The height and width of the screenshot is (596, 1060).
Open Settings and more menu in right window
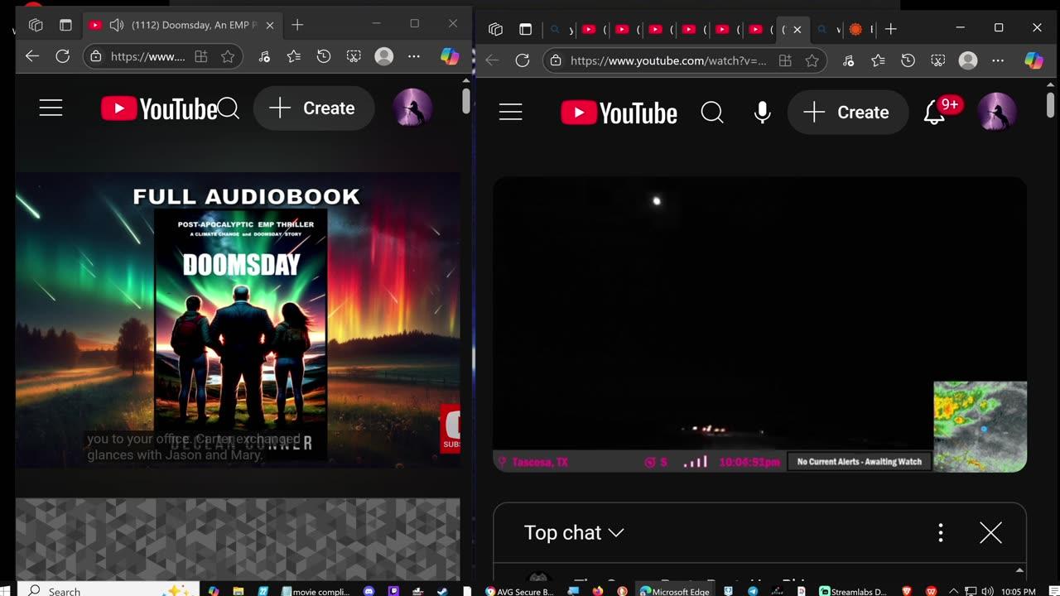[x=998, y=60]
